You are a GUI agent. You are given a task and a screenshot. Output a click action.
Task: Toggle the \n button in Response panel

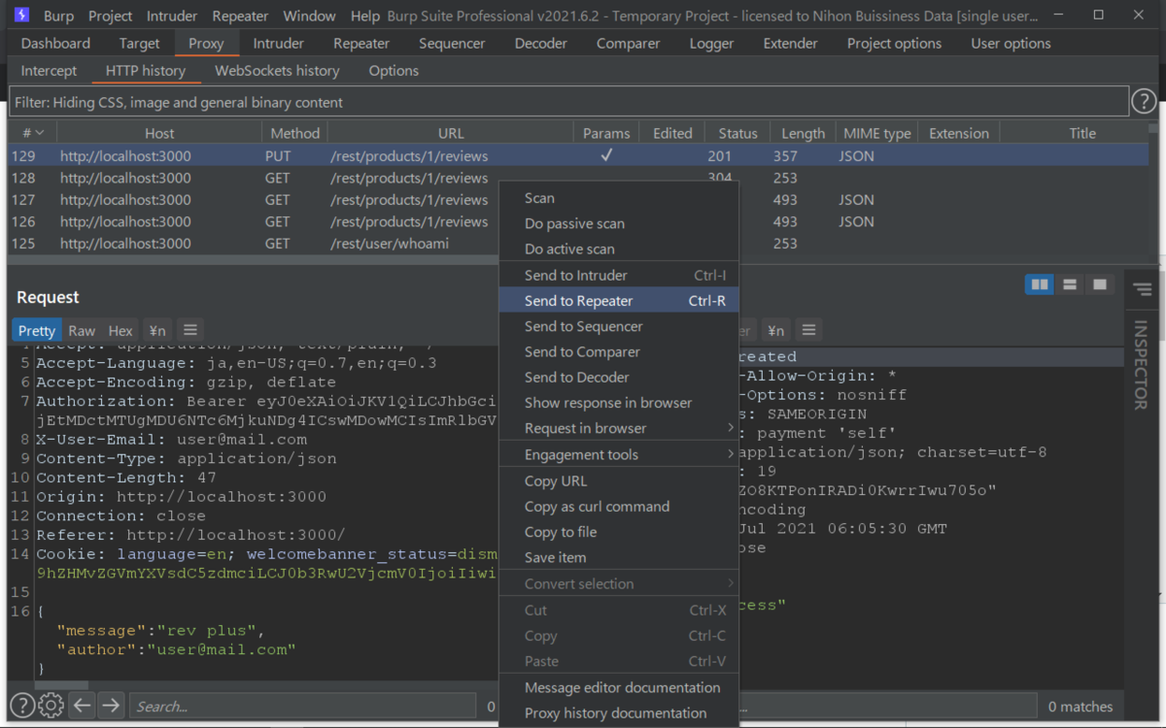(x=774, y=330)
